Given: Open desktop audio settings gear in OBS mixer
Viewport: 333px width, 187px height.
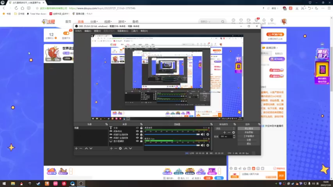Looking at the screenshot, I should (208, 134).
